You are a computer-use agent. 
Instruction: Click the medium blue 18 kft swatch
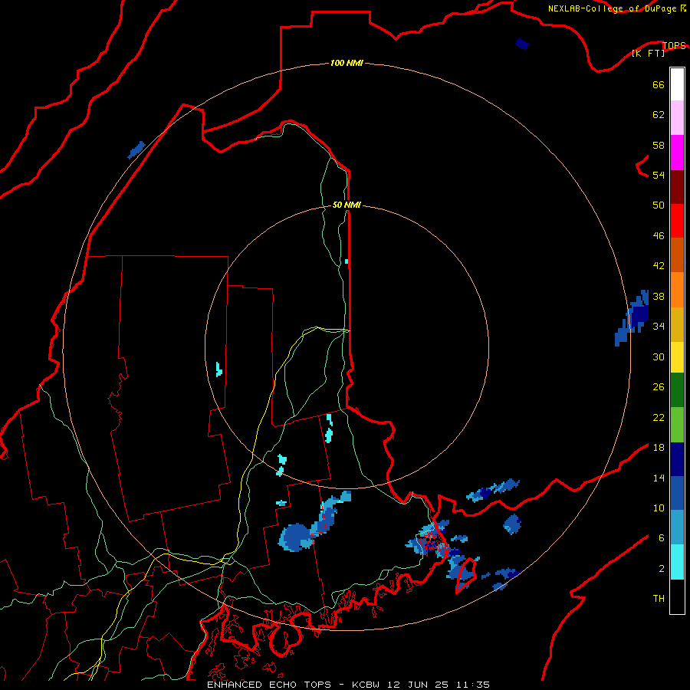(x=677, y=494)
